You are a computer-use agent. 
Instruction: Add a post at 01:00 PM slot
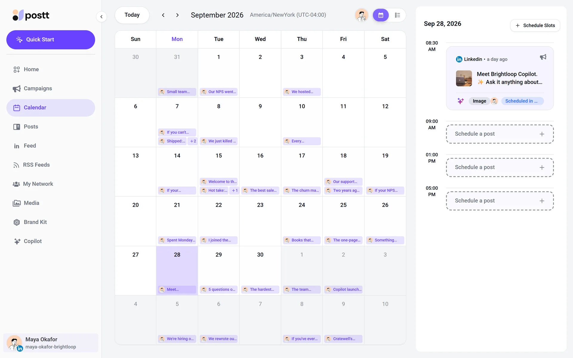500,167
